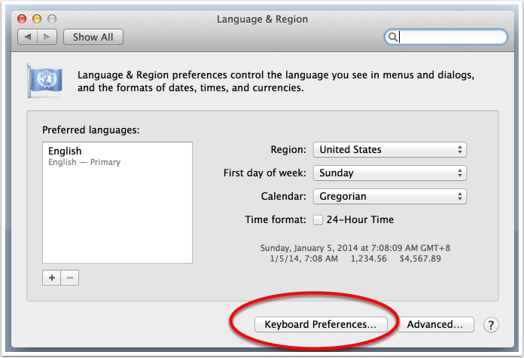Screen dimensions: 524x358
Task: Click the back navigation arrow
Action: click(28, 37)
